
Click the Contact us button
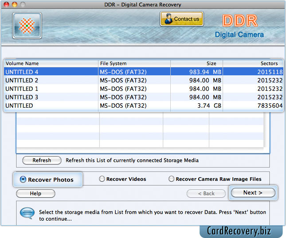(x=182, y=19)
